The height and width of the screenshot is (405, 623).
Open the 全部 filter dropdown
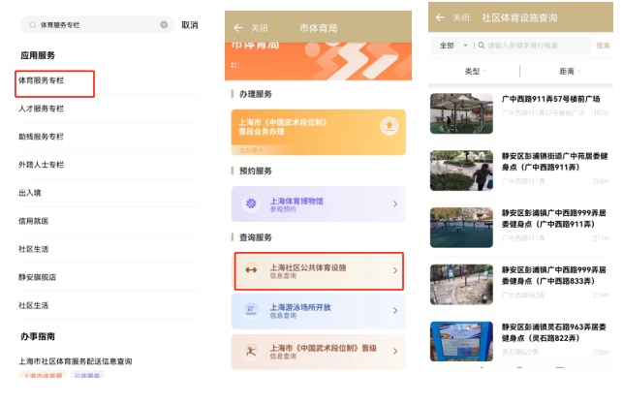click(x=452, y=46)
